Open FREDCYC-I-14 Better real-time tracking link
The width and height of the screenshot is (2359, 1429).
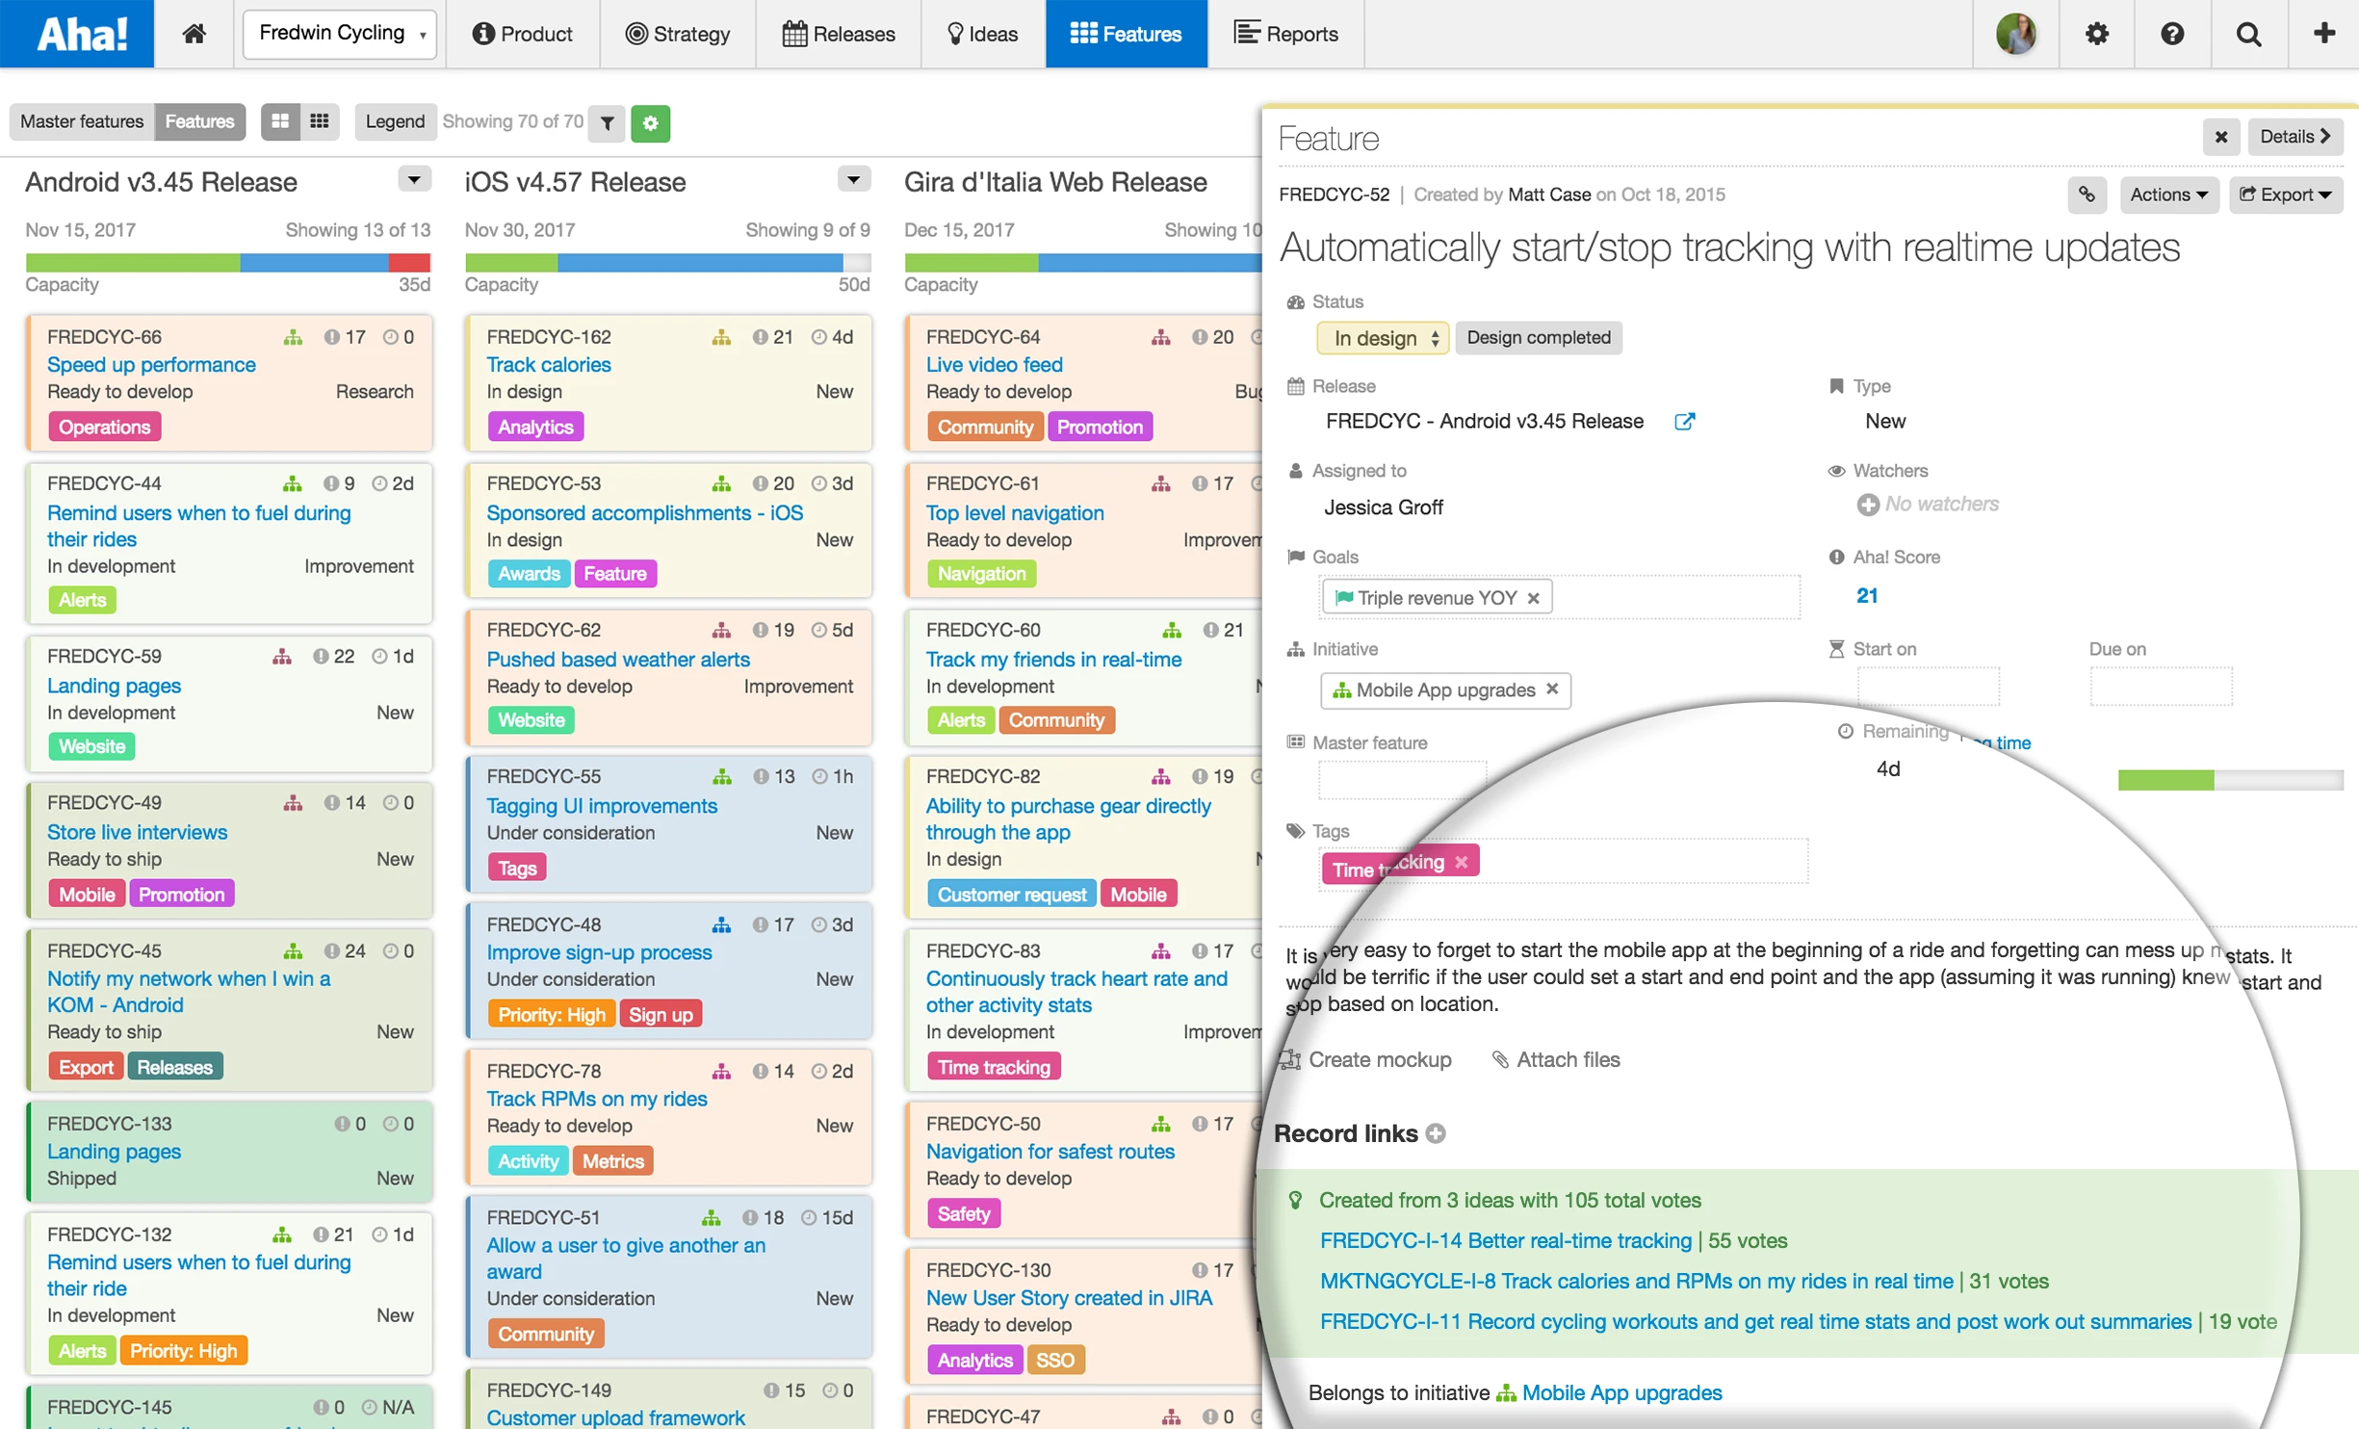point(1505,1240)
